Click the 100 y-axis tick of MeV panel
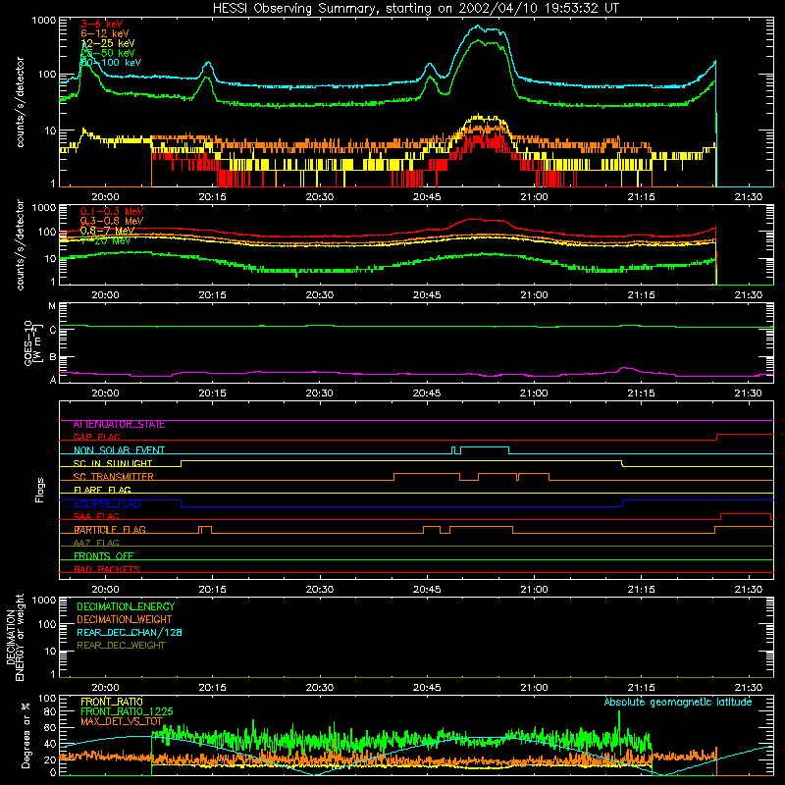 point(46,233)
